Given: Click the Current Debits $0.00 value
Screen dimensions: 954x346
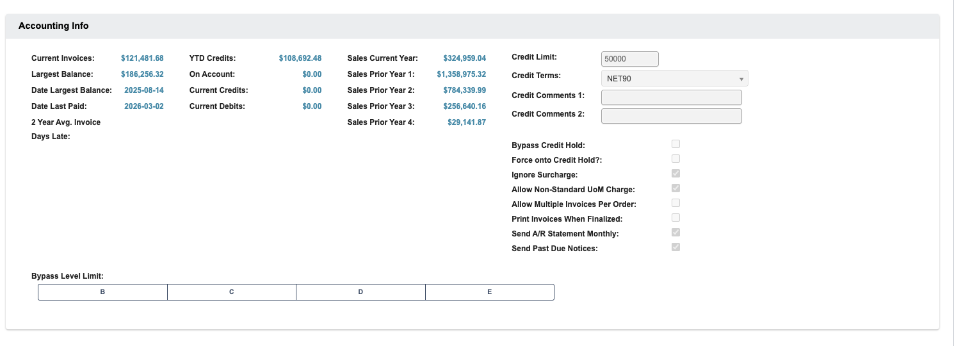Looking at the screenshot, I should [312, 106].
